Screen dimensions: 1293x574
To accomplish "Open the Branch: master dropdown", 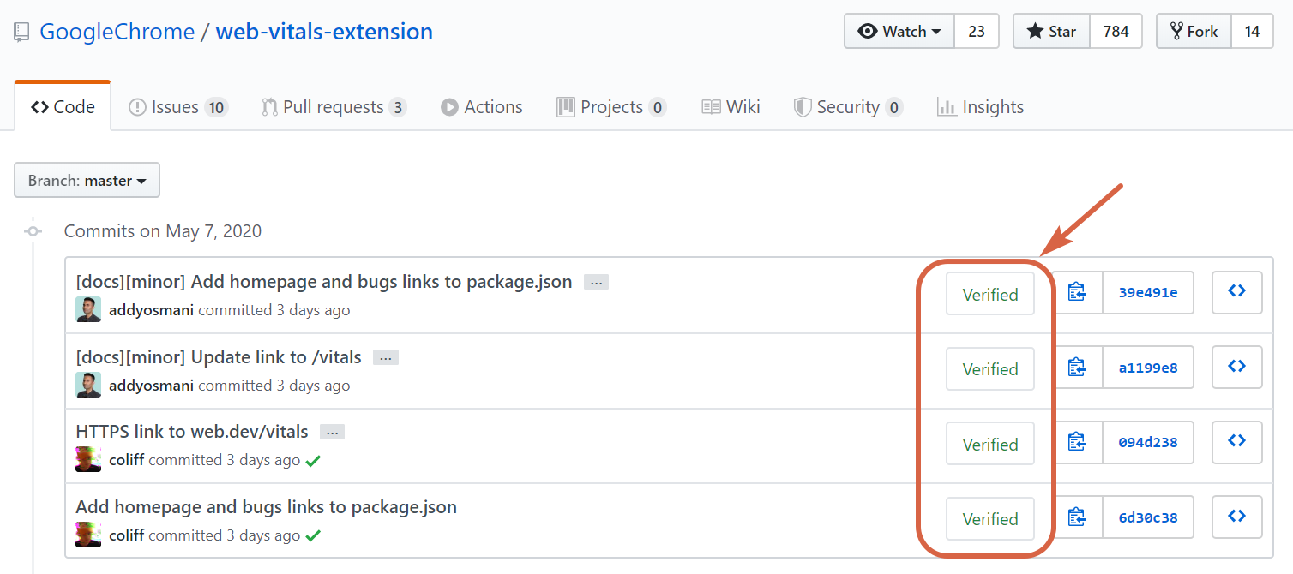I will [x=87, y=180].
